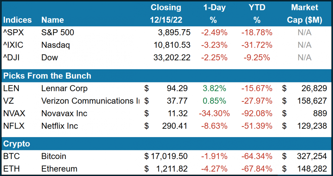Click the ^SPX ticker symbol

(13, 32)
